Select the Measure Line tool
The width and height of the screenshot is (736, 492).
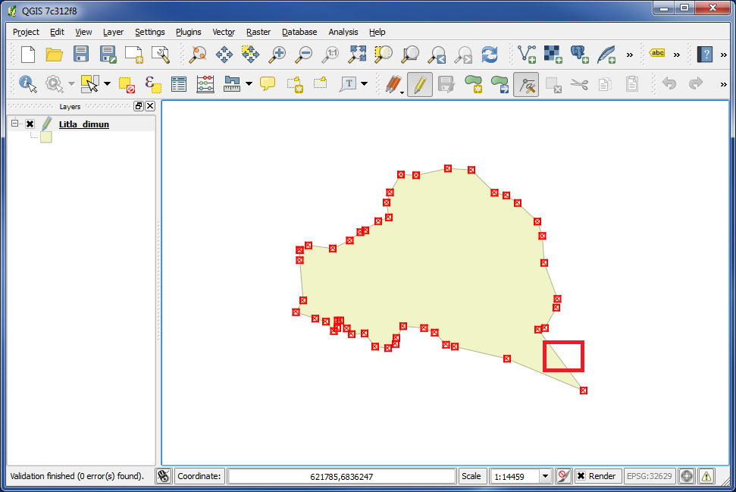point(232,84)
